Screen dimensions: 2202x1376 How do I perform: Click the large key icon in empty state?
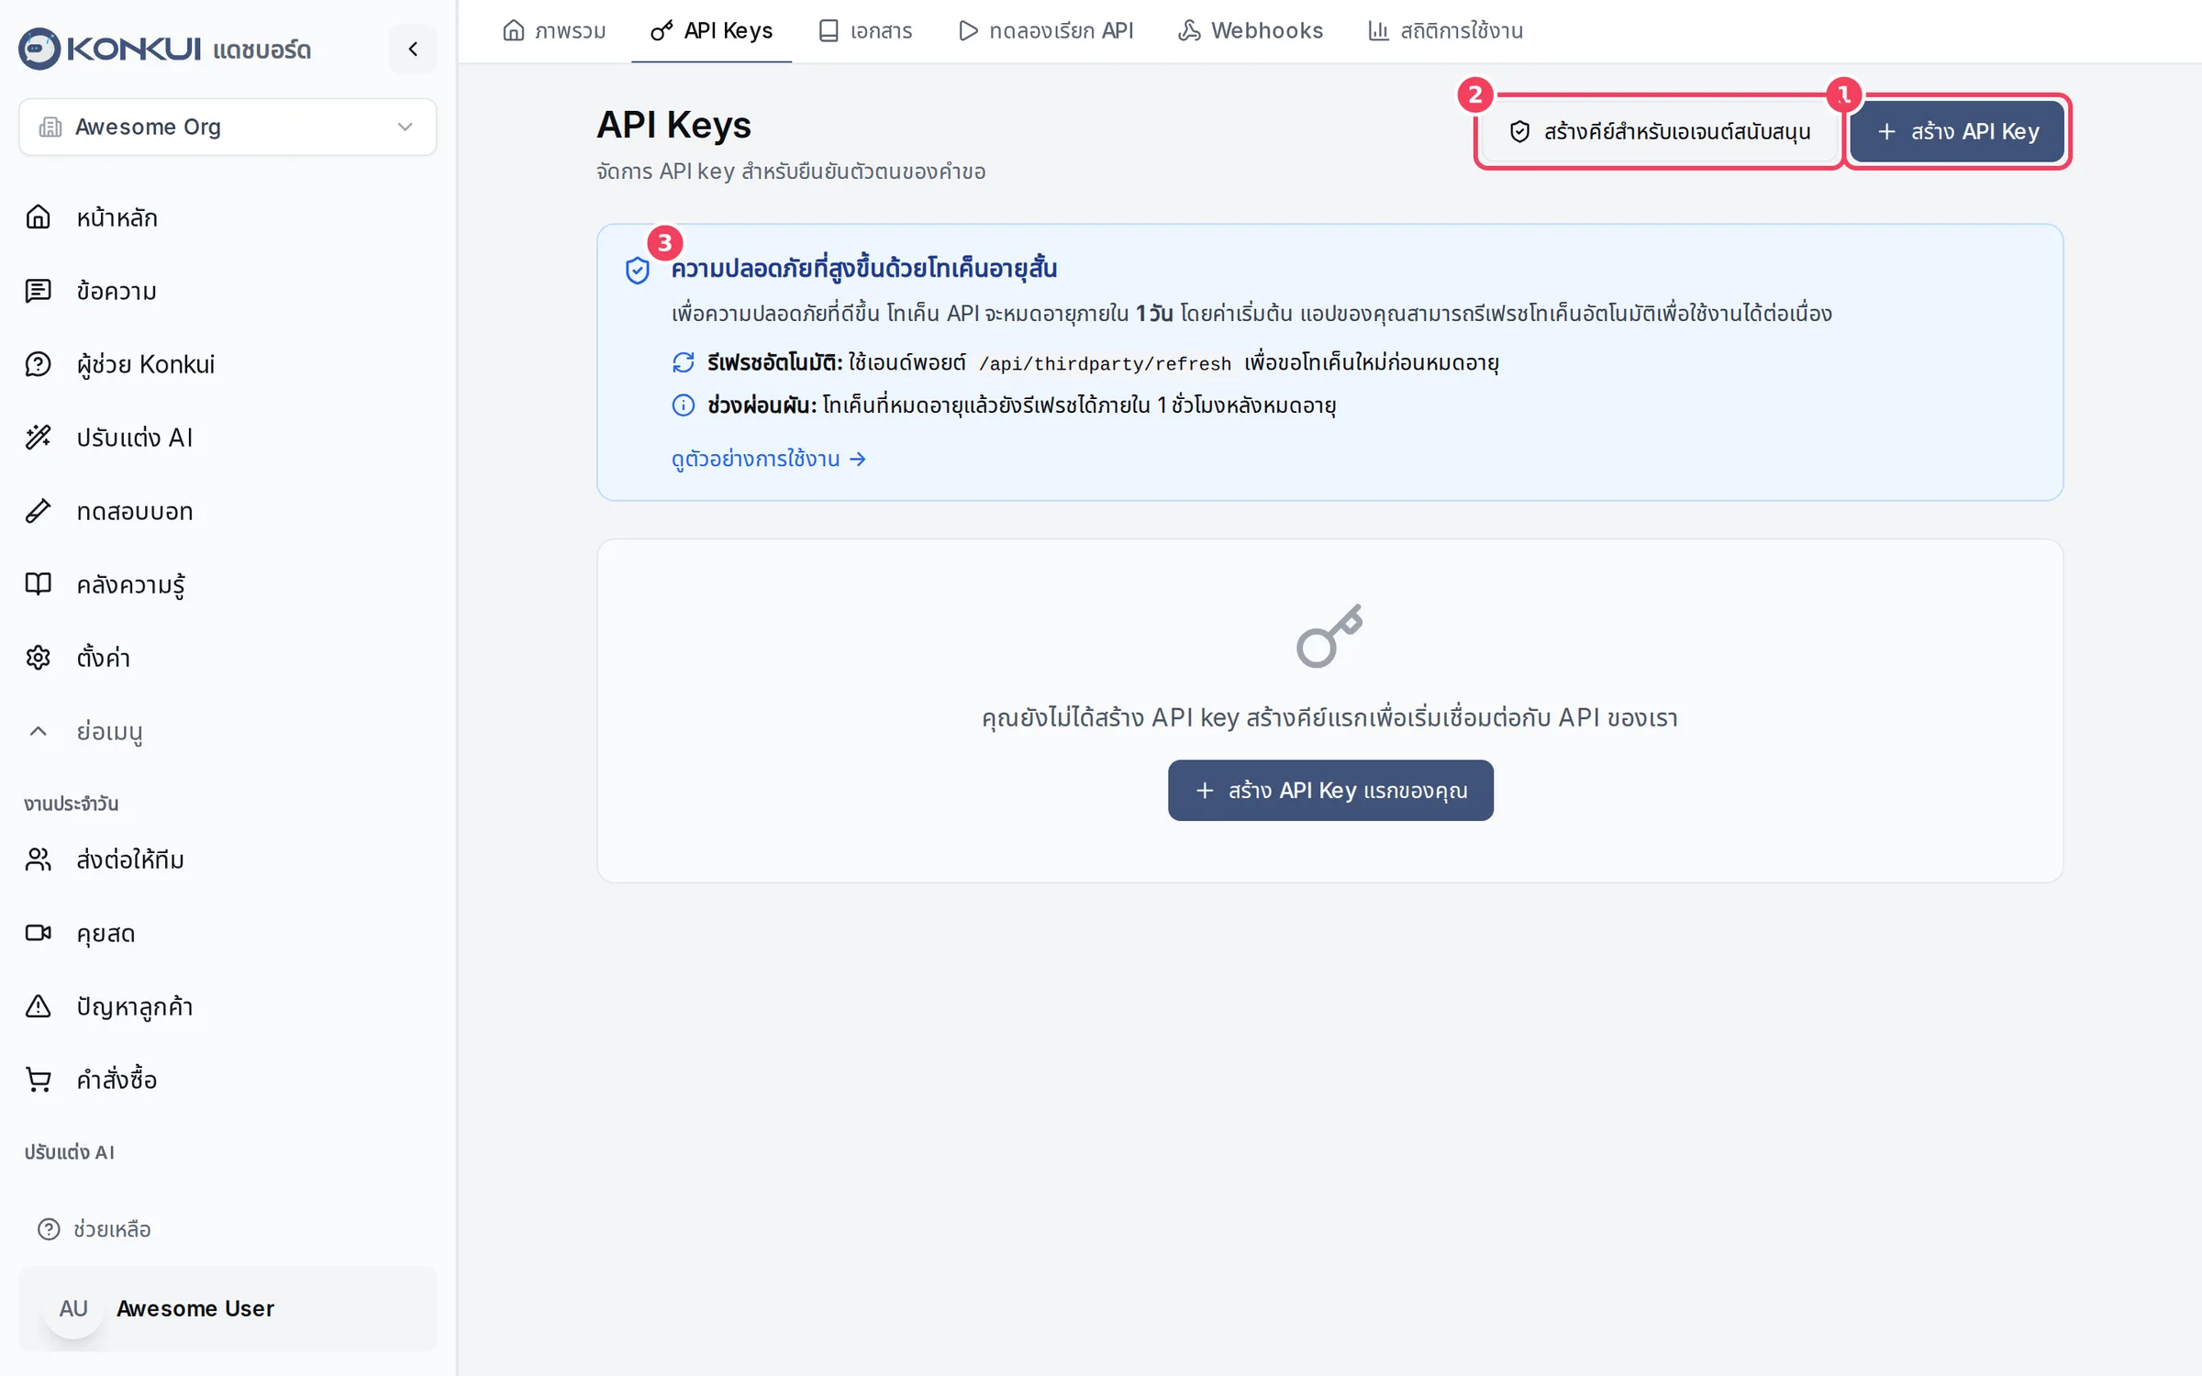(x=1329, y=636)
